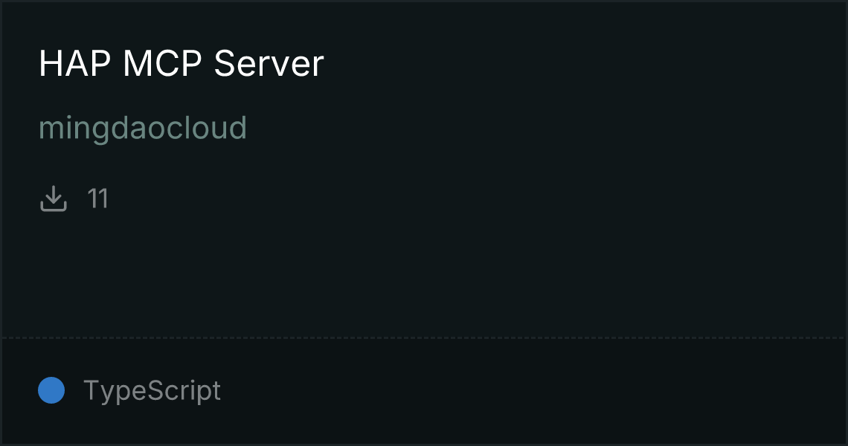
Task: Click the word Server in the title
Action: [269, 63]
